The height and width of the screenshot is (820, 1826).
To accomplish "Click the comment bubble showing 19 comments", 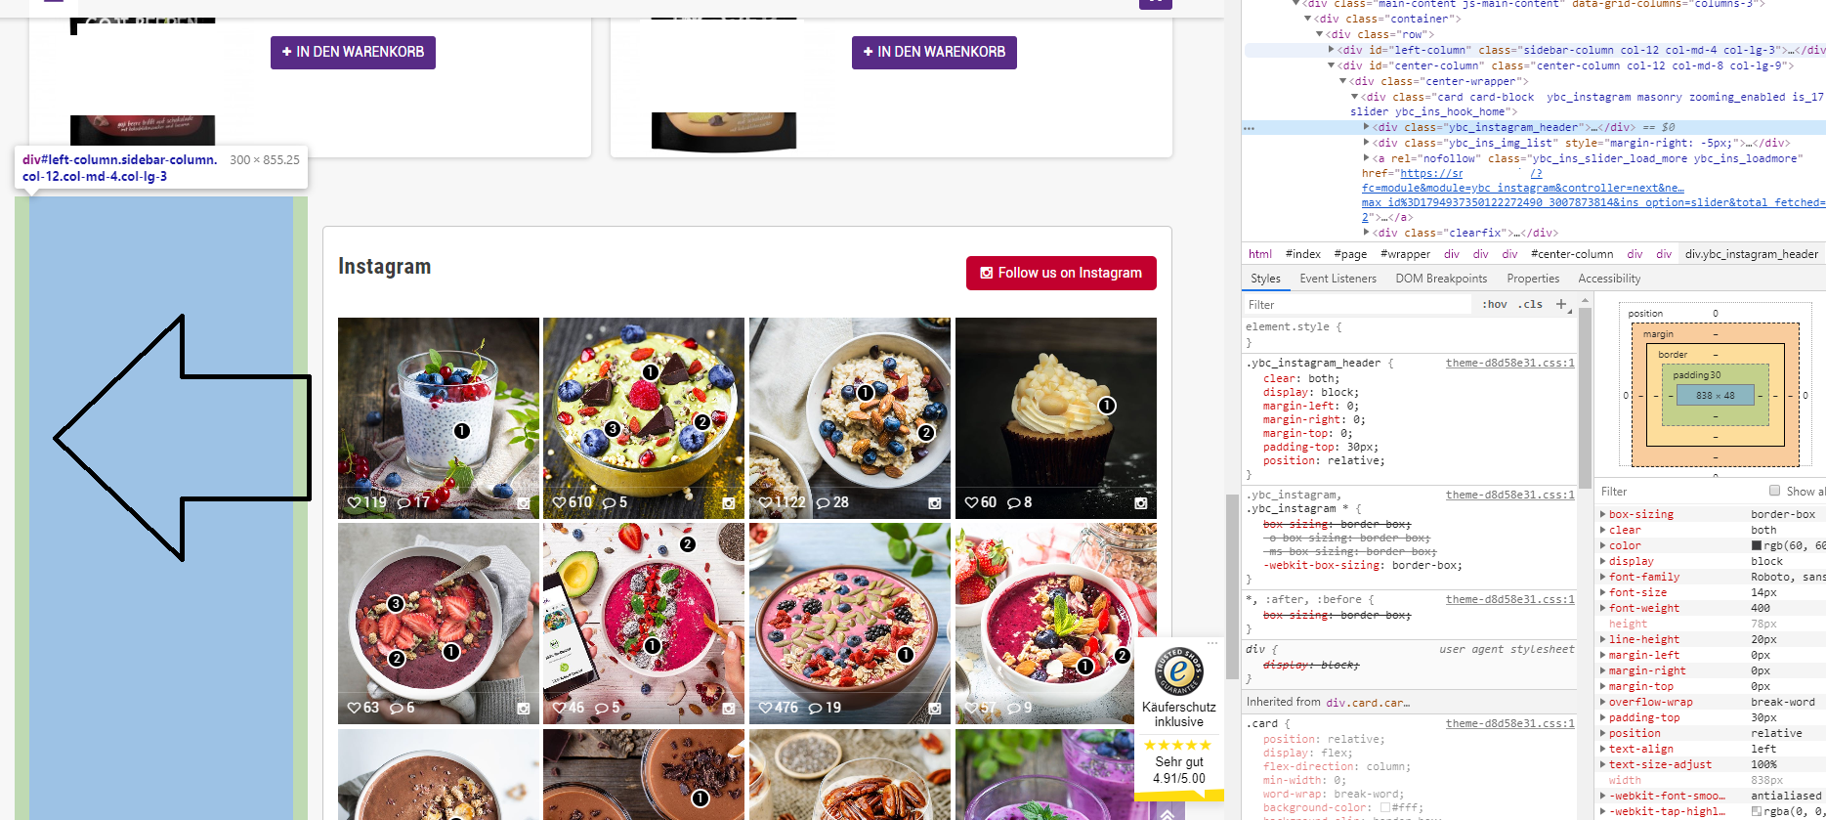I will point(815,708).
